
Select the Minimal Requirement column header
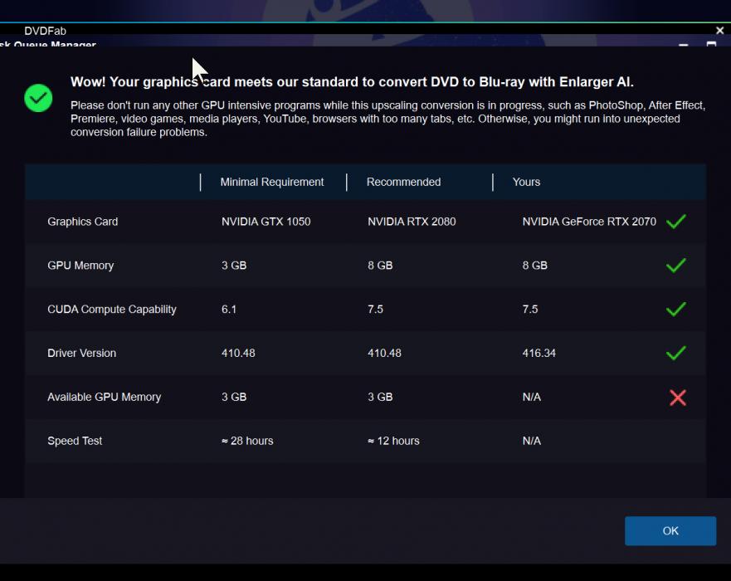tap(271, 182)
